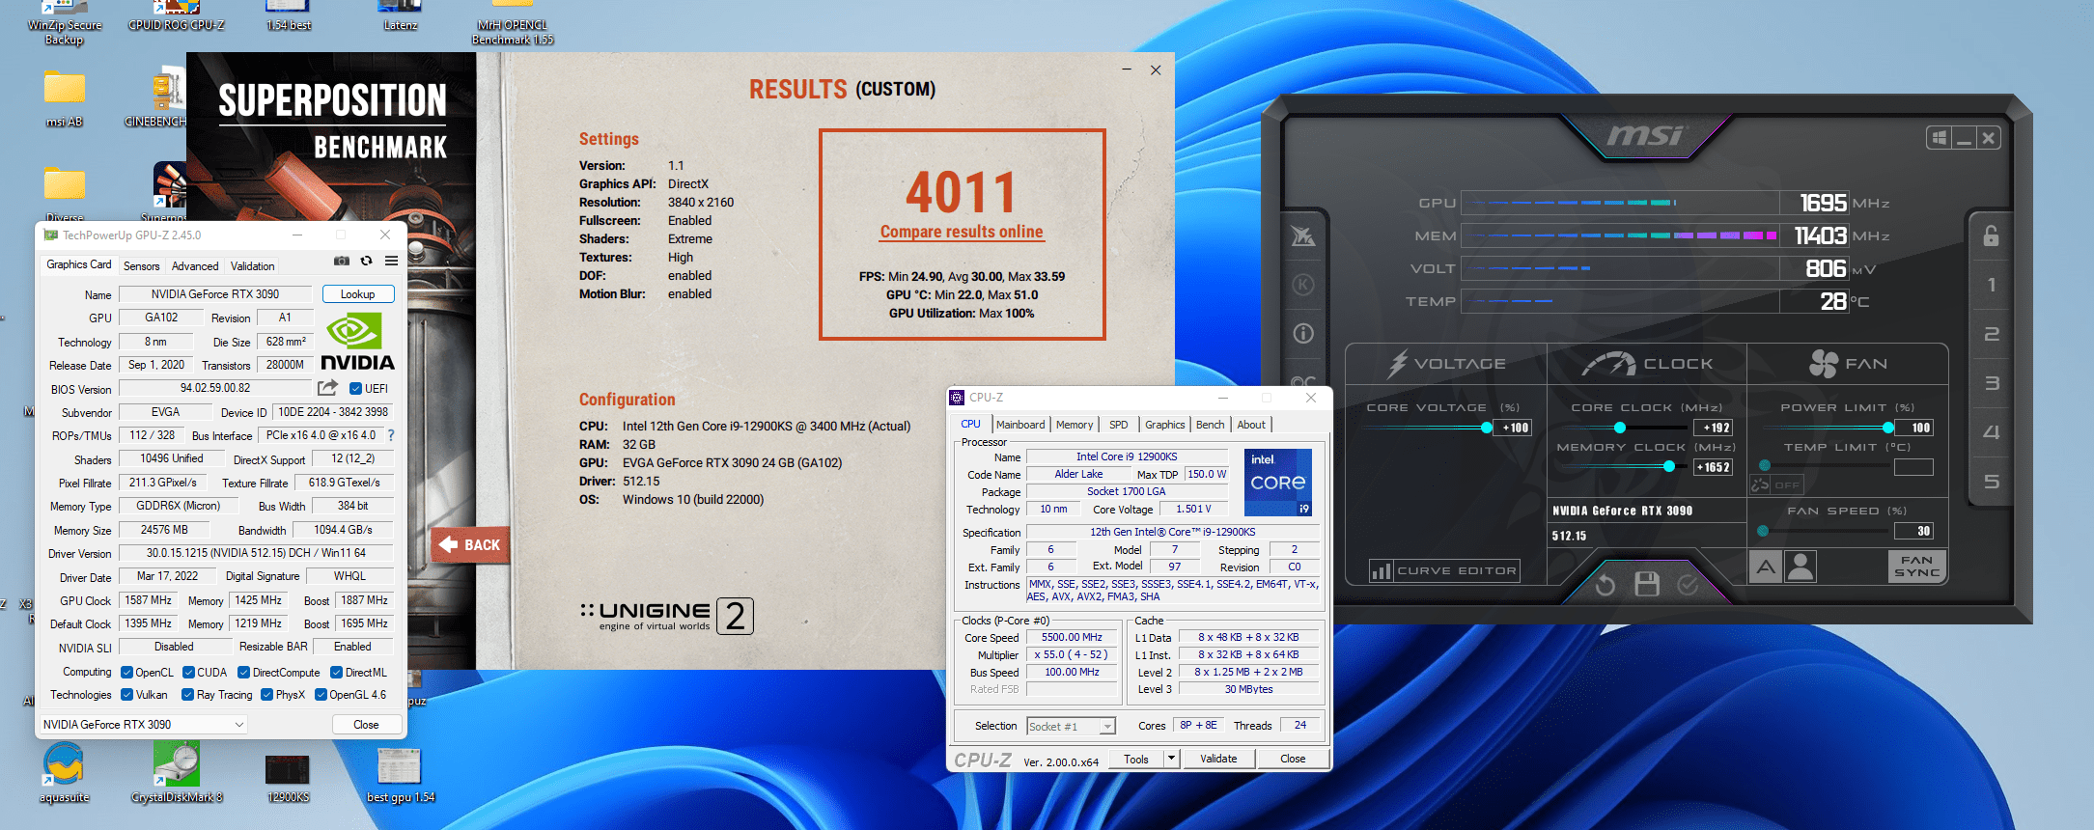Switch to the CPU-Z Memory tab

(1075, 425)
